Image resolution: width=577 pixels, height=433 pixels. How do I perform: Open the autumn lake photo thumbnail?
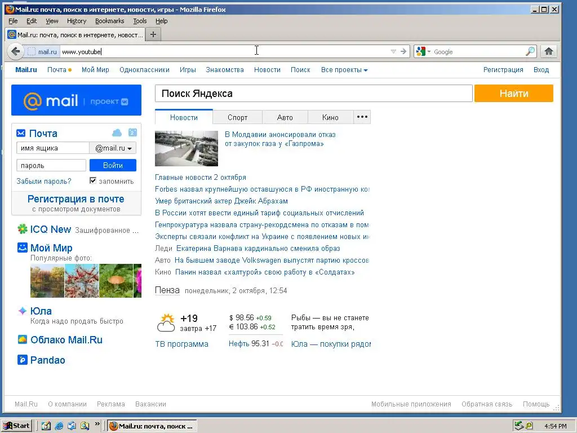pos(47,281)
